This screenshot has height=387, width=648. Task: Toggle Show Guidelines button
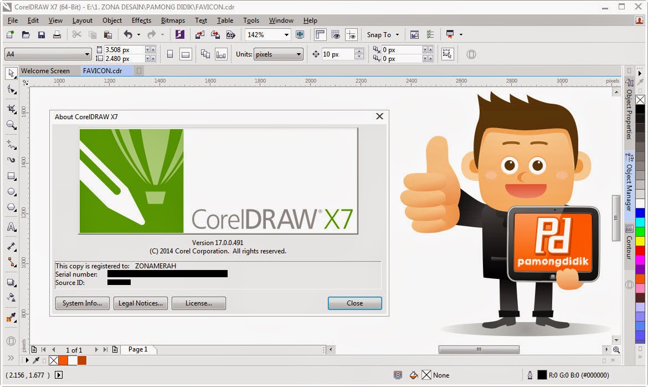(351, 35)
